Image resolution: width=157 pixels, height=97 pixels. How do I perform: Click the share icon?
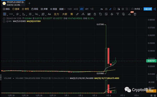point(154,9)
